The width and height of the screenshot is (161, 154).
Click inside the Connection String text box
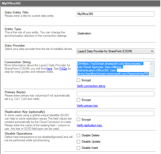tap(113, 69)
